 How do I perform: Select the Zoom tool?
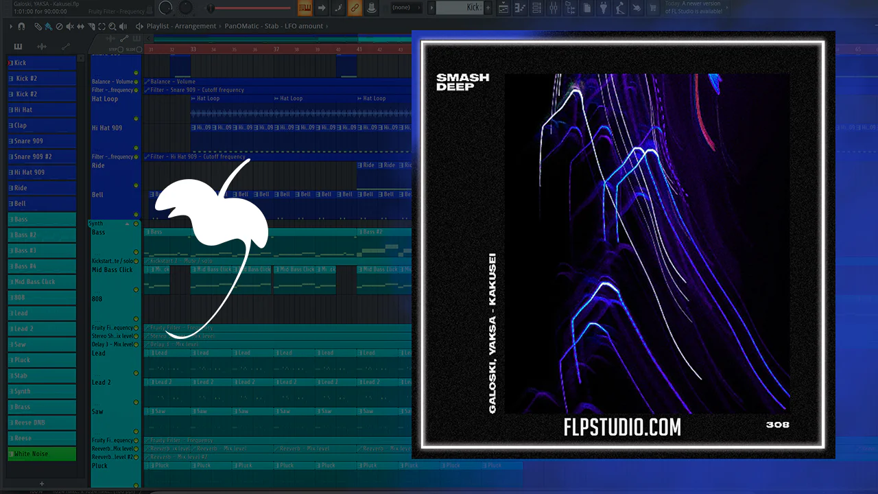(x=112, y=26)
